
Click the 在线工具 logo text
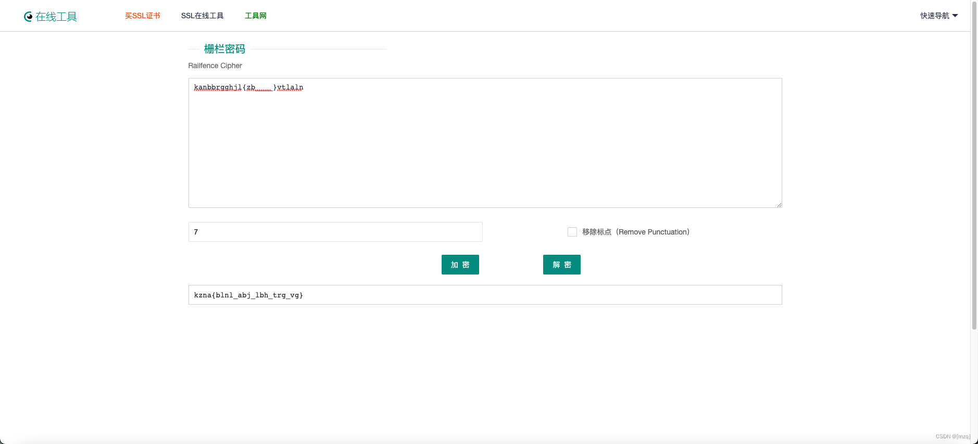(56, 17)
